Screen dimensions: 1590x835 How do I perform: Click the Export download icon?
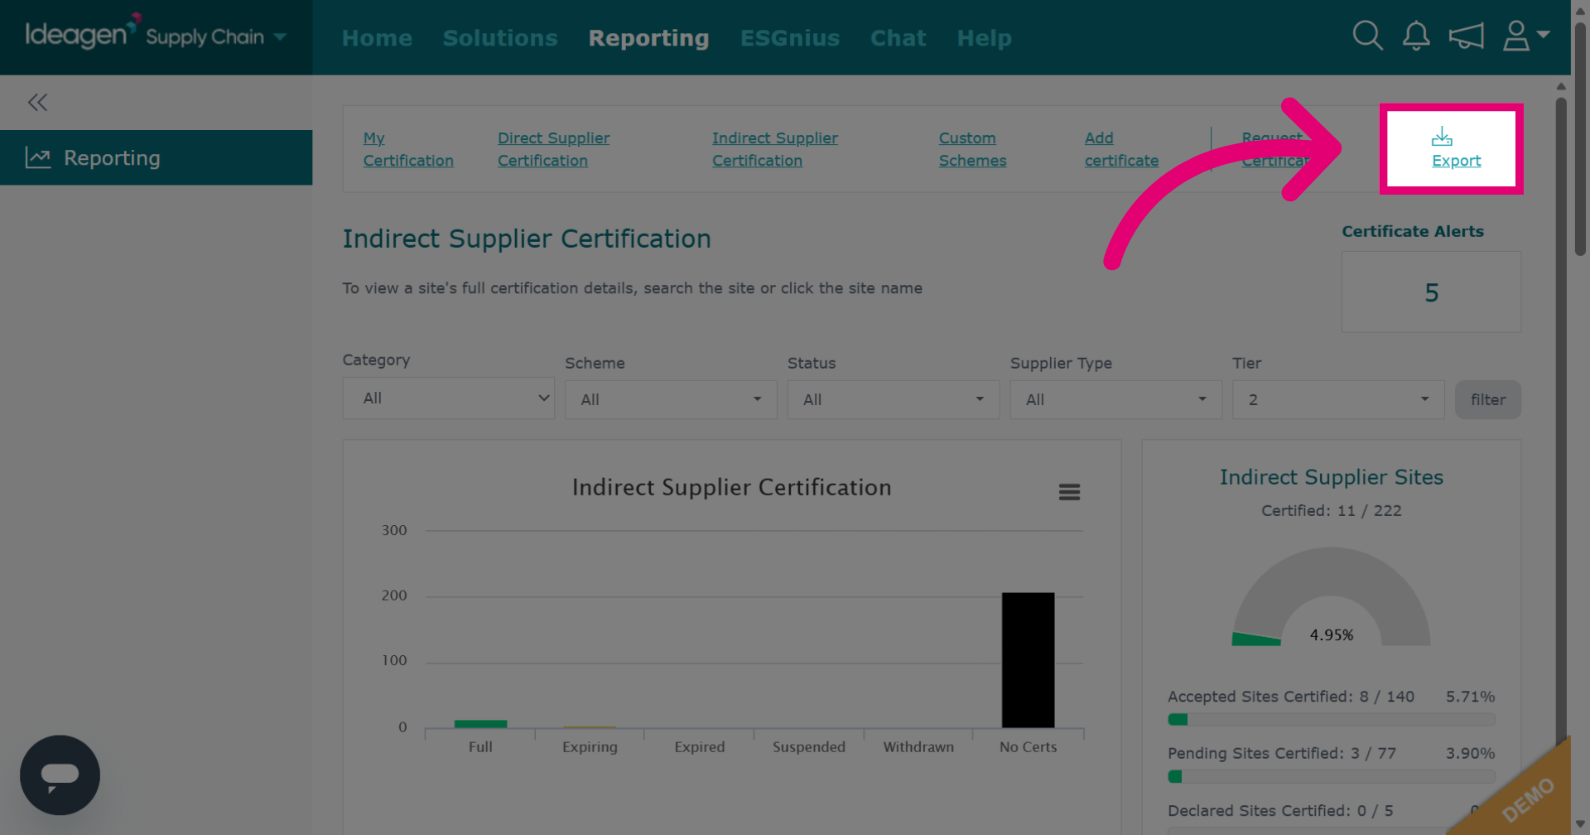click(1442, 136)
